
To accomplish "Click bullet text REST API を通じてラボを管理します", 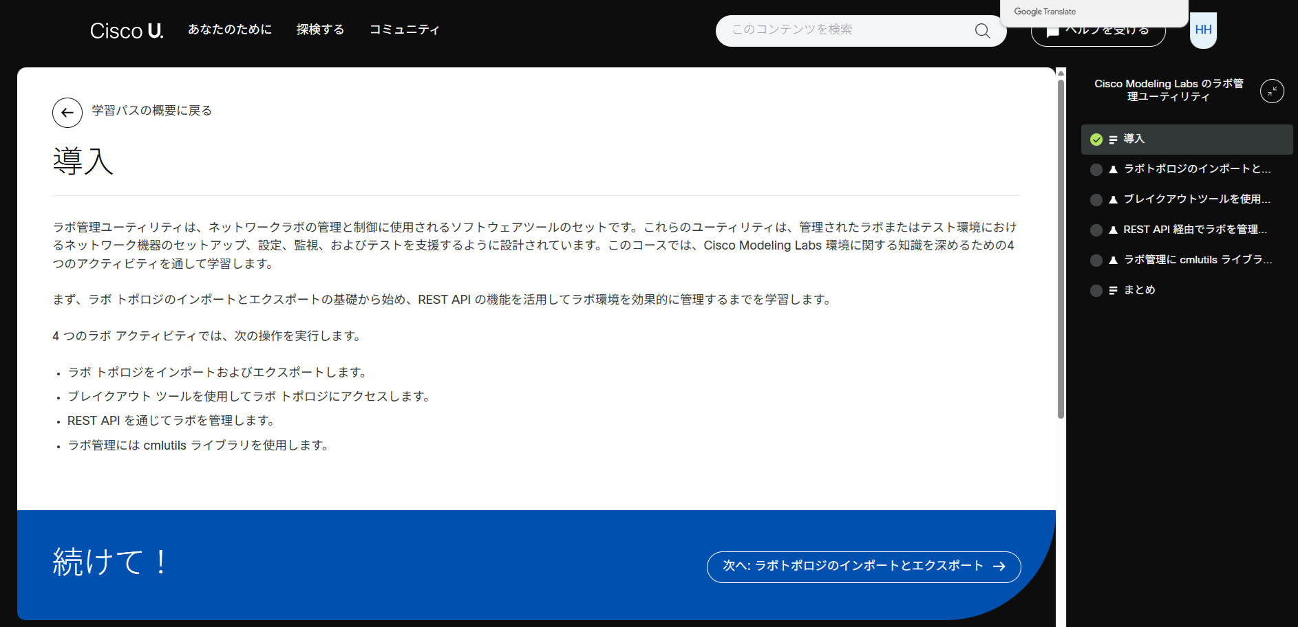I will coord(172,421).
